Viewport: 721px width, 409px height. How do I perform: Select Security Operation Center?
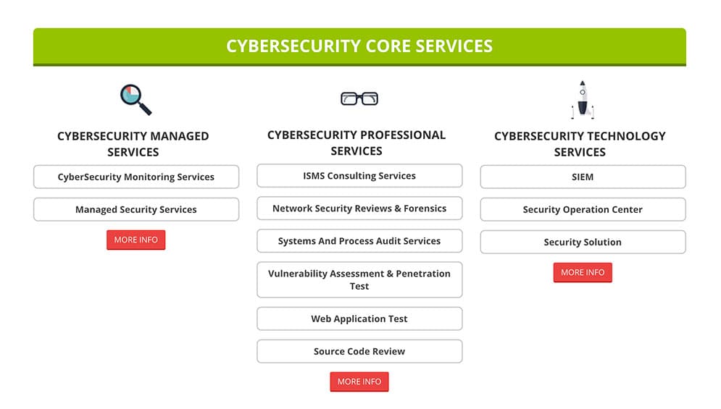click(x=583, y=209)
